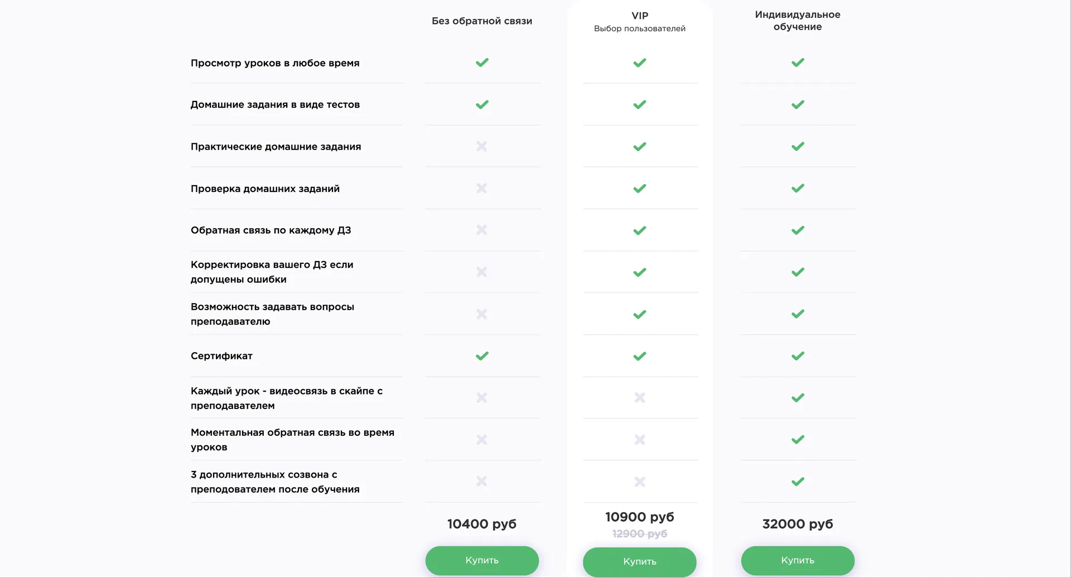
Task: Click individual plan checkmark for 3 дополнительных созвона
Action: (798, 481)
